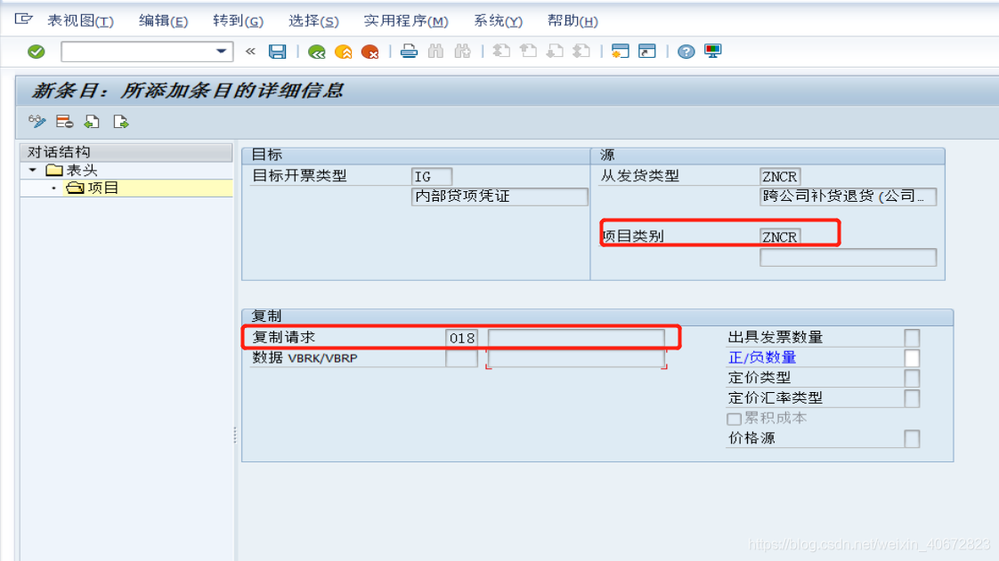This screenshot has height=561, width=999.
Task: Click the 目标 group header
Action: pos(416,155)
